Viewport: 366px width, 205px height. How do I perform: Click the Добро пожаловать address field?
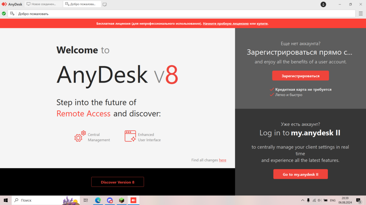(x=182, y=14)
